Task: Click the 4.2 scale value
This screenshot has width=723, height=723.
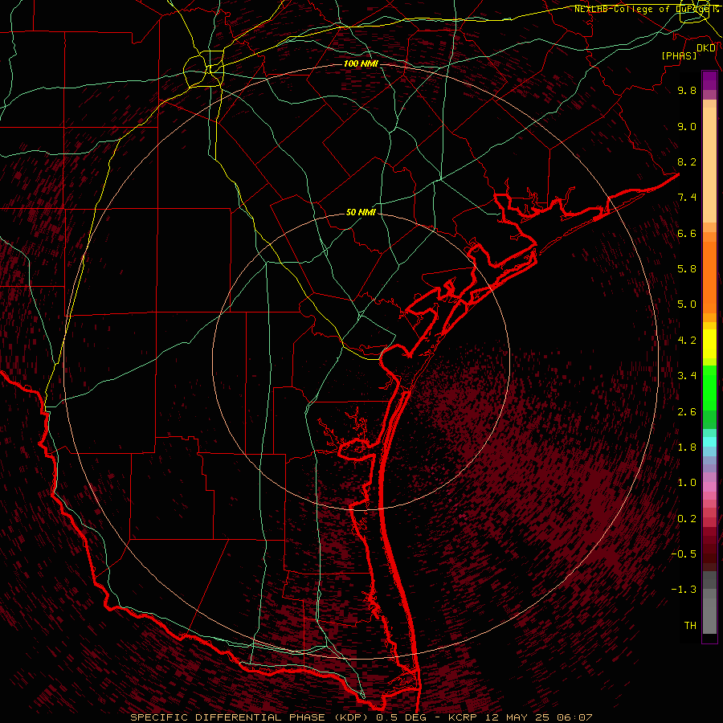Action: point(687,341)
